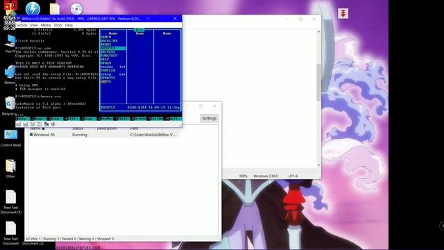Select the bottom New Text Document desktop icon
Viewport: 444px width, 250px height.
coord(11,233)
